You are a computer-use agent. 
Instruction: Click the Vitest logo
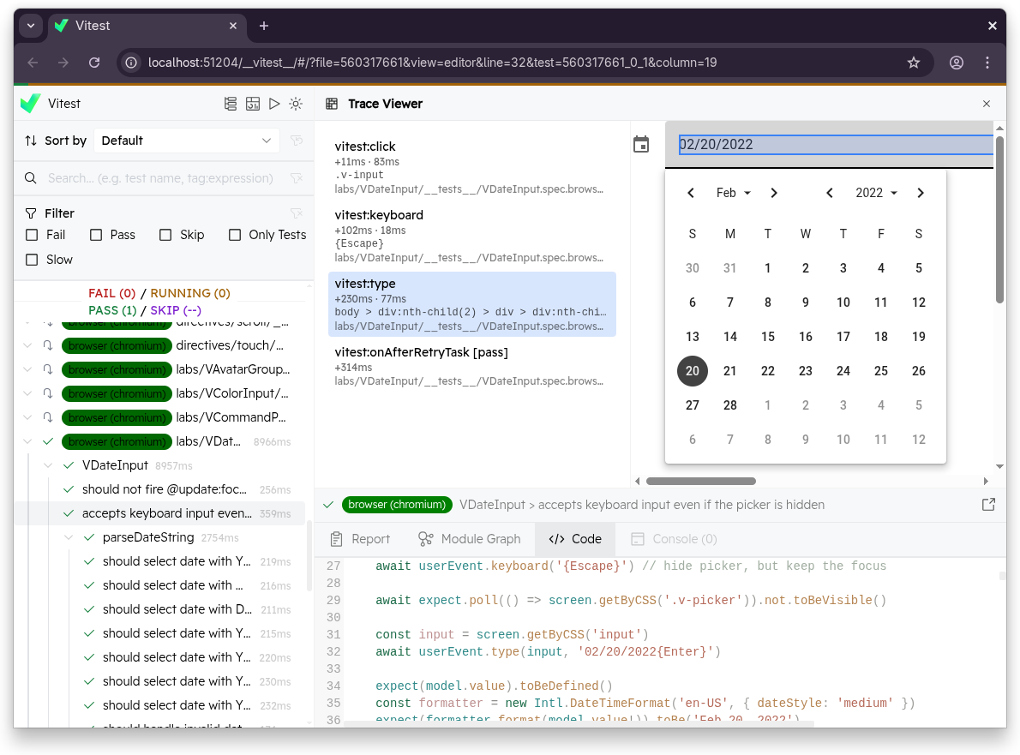[x=31, y=104]
